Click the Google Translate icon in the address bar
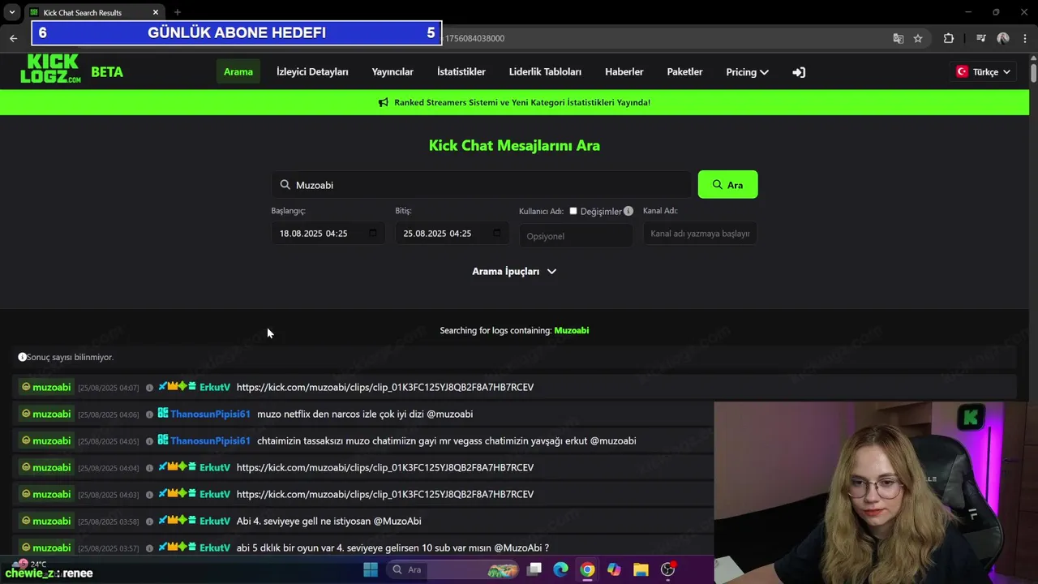1038x584 pixels. [x=899, y=38]
